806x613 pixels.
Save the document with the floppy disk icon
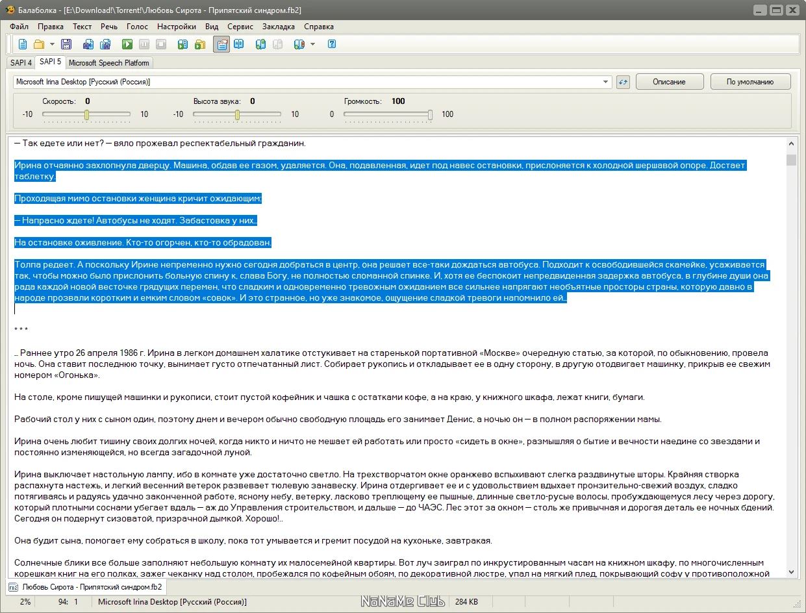click(x=66, y=44)
